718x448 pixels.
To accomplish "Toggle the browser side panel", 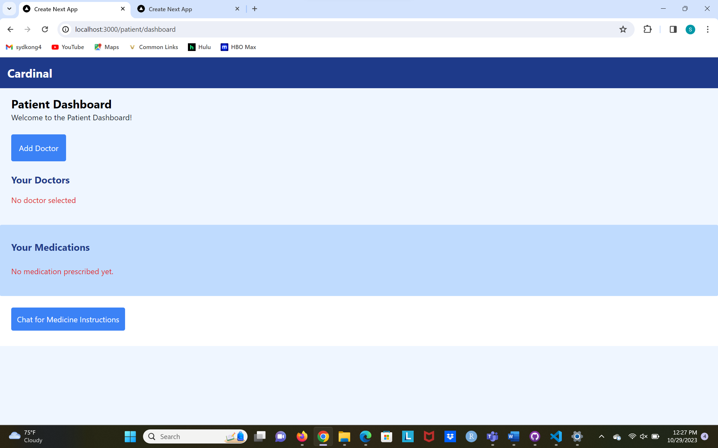I will point(673,30).
